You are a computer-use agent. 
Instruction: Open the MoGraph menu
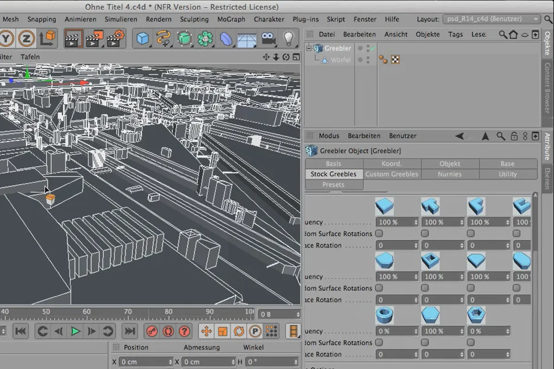pos(231,19)
